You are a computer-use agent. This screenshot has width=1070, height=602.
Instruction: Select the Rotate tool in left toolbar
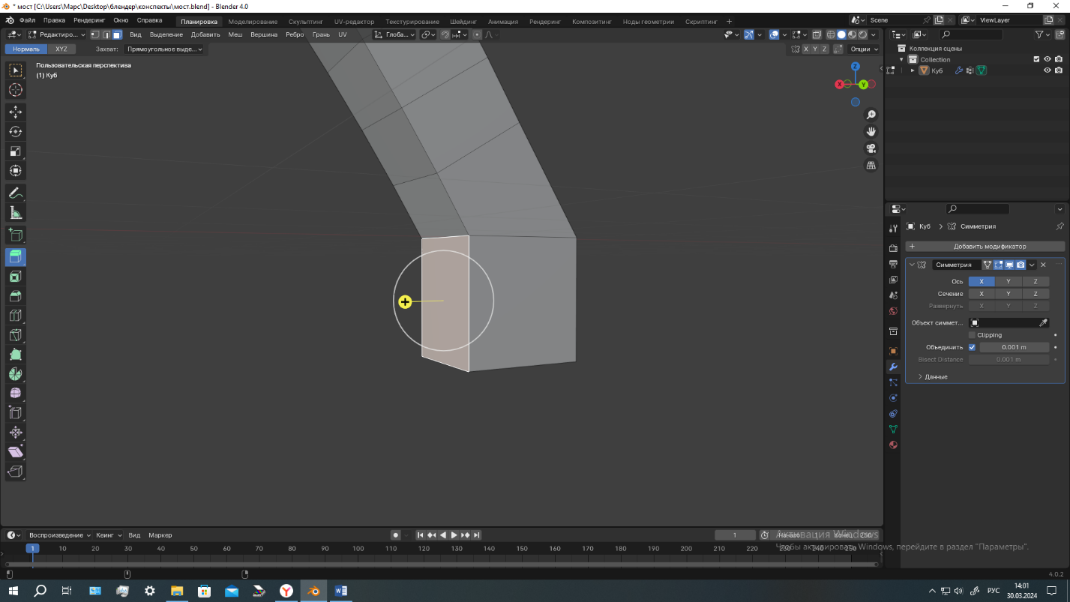click(15, 131)
